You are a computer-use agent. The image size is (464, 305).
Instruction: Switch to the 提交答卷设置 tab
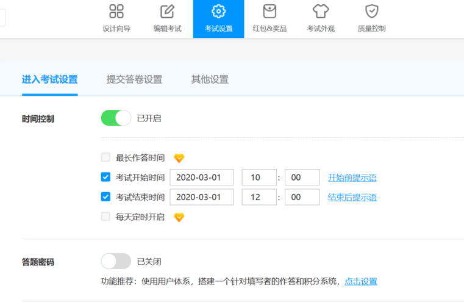click(134, 79)
